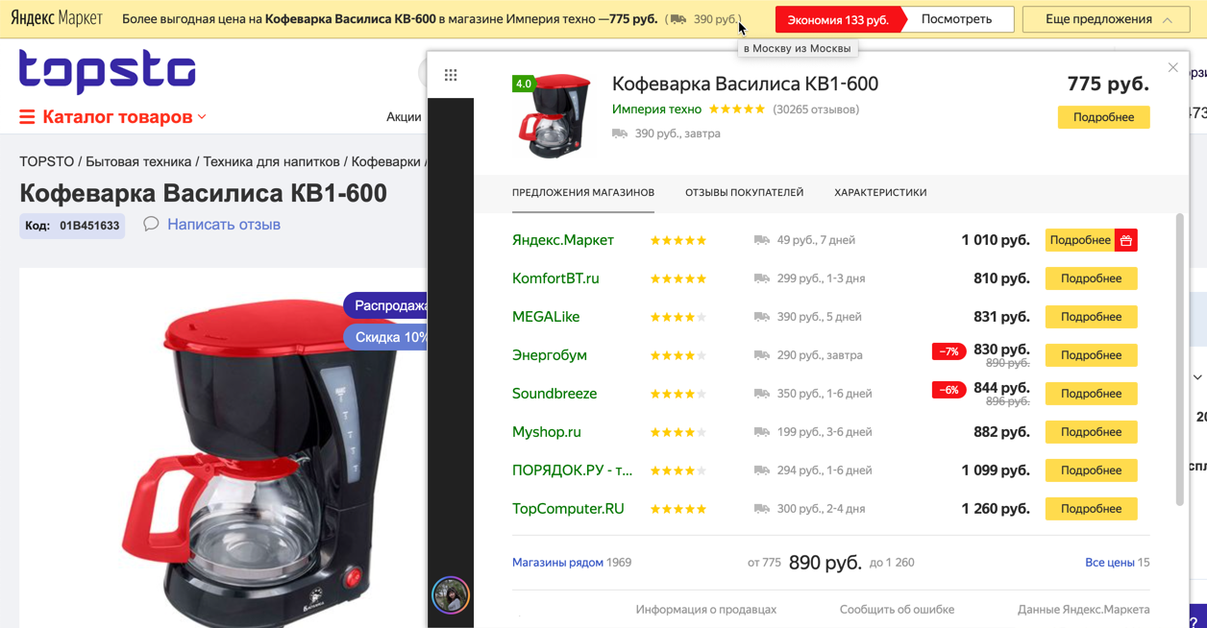Click Подробнее for Myshop.ru offer
The width and height of the screenshot is (1207, 628).
(x=1092, y=432)
